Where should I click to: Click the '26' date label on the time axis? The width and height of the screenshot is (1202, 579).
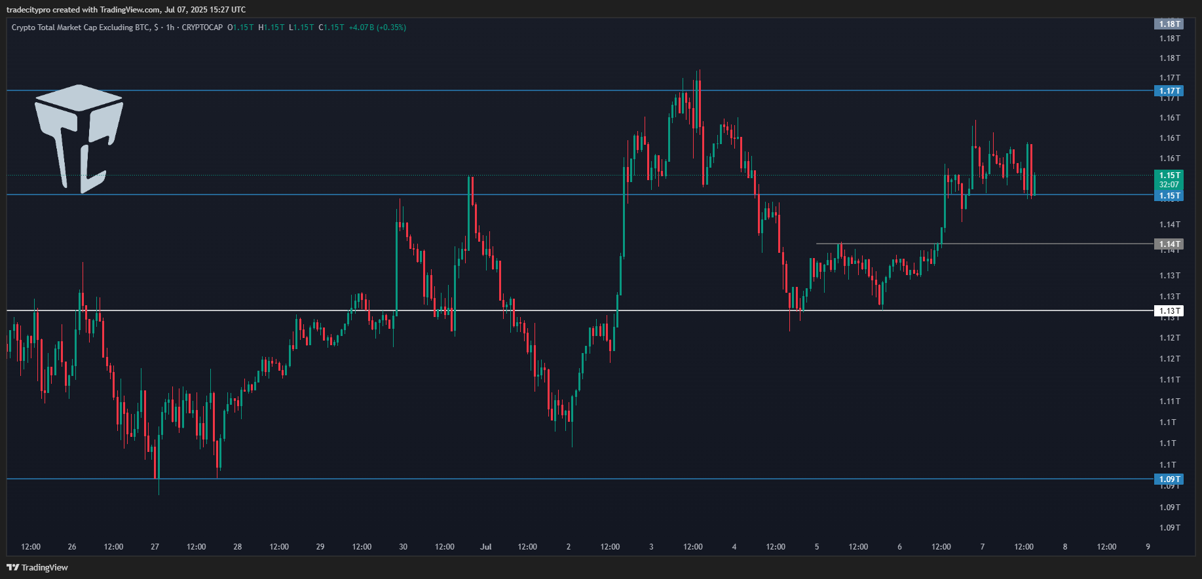point(72,547)
